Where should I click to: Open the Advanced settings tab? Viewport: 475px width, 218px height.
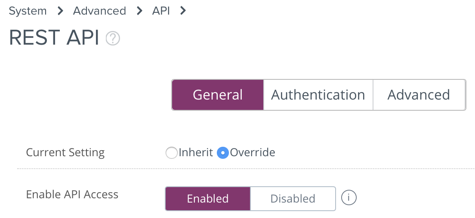tap(419, 95)
